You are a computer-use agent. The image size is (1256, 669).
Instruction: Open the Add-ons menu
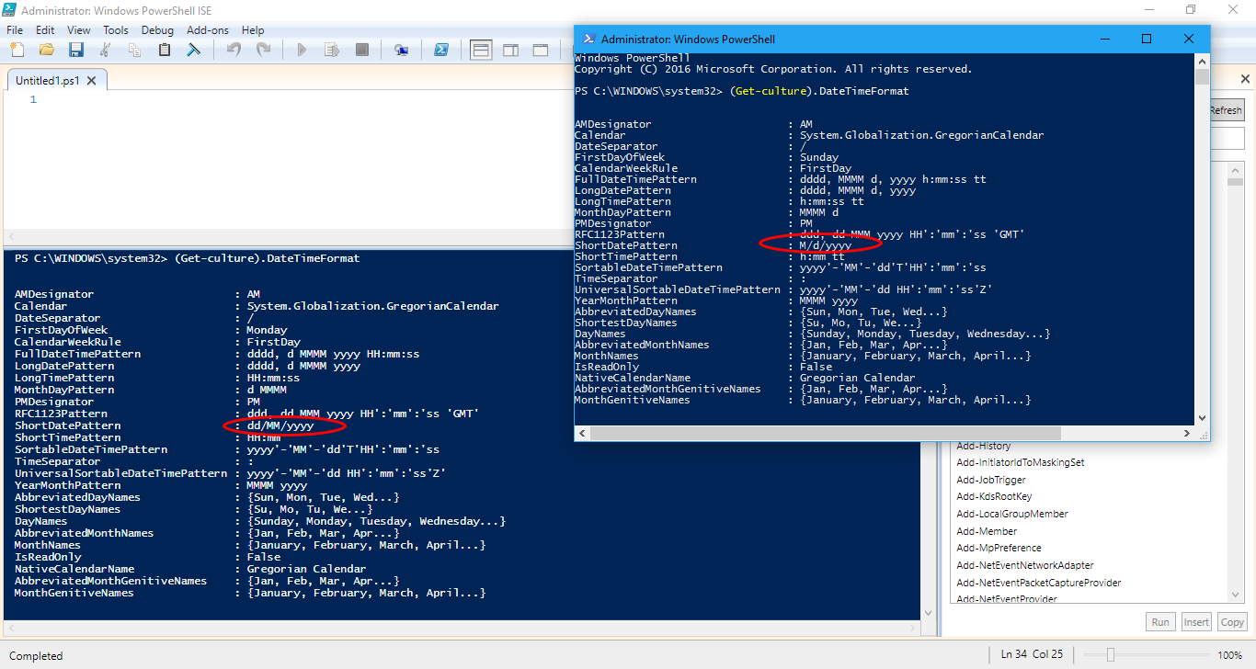click(x=208, y=30)
